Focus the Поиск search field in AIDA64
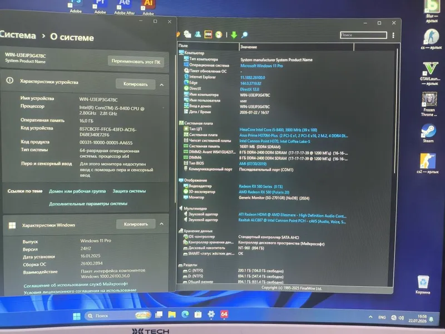445x334 pixels. point(363,35)
